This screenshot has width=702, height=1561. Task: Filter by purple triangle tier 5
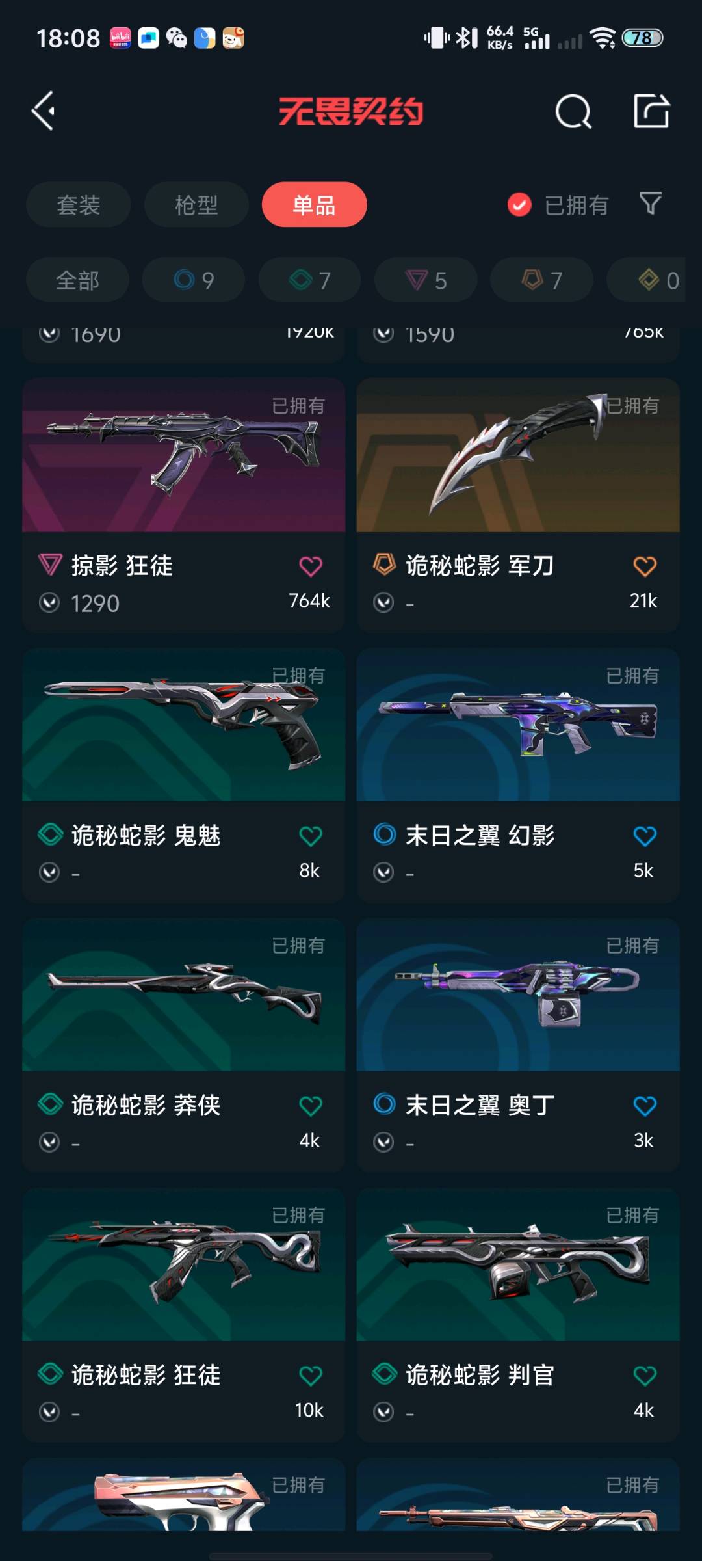(426, 280)
